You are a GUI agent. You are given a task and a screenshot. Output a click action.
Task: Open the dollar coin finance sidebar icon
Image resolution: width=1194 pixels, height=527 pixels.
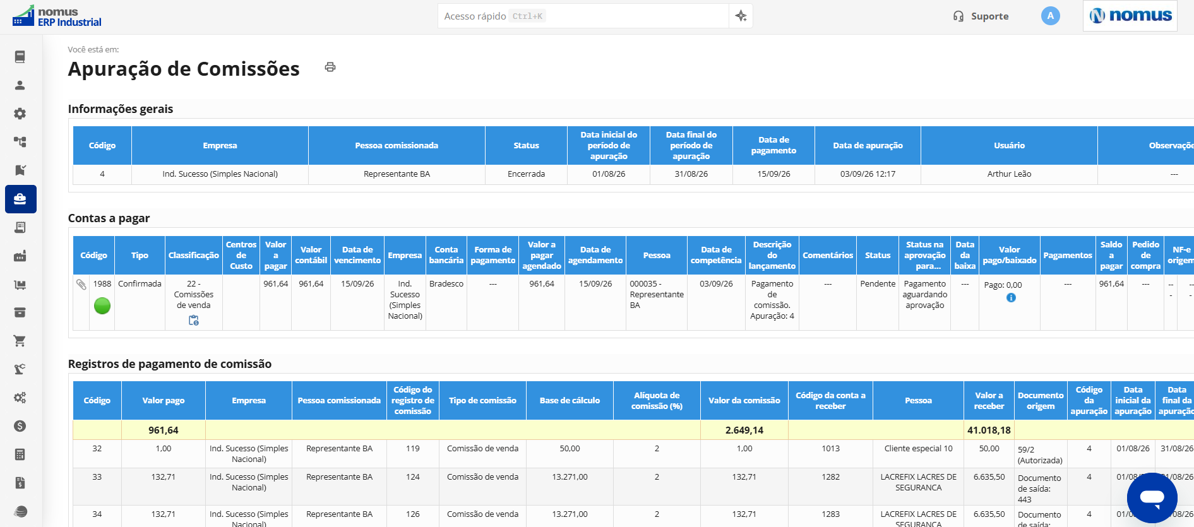(x=20, y=426)
